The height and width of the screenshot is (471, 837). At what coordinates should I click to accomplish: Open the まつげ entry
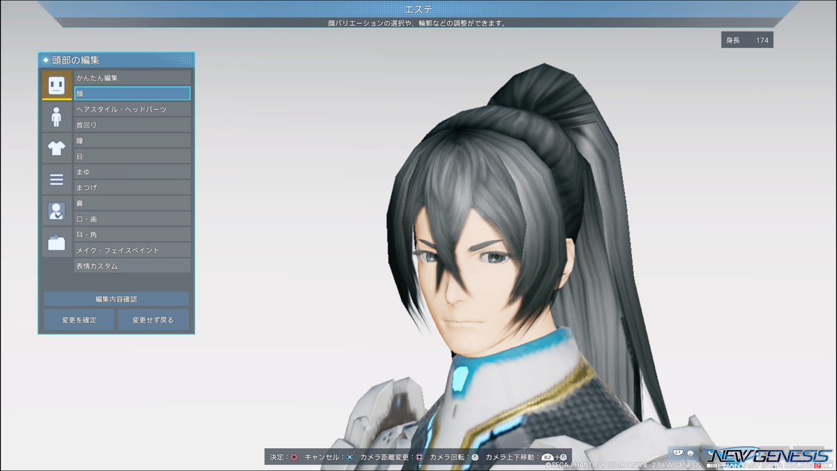pos(132,187)
